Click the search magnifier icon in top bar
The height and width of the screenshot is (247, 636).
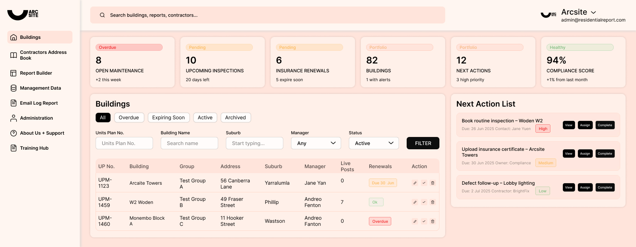tap(102, 15)
